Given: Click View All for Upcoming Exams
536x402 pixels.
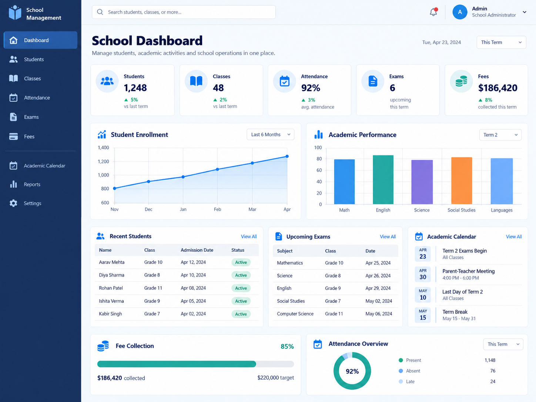Looking at the screenshot, I should tap(388, 237).
